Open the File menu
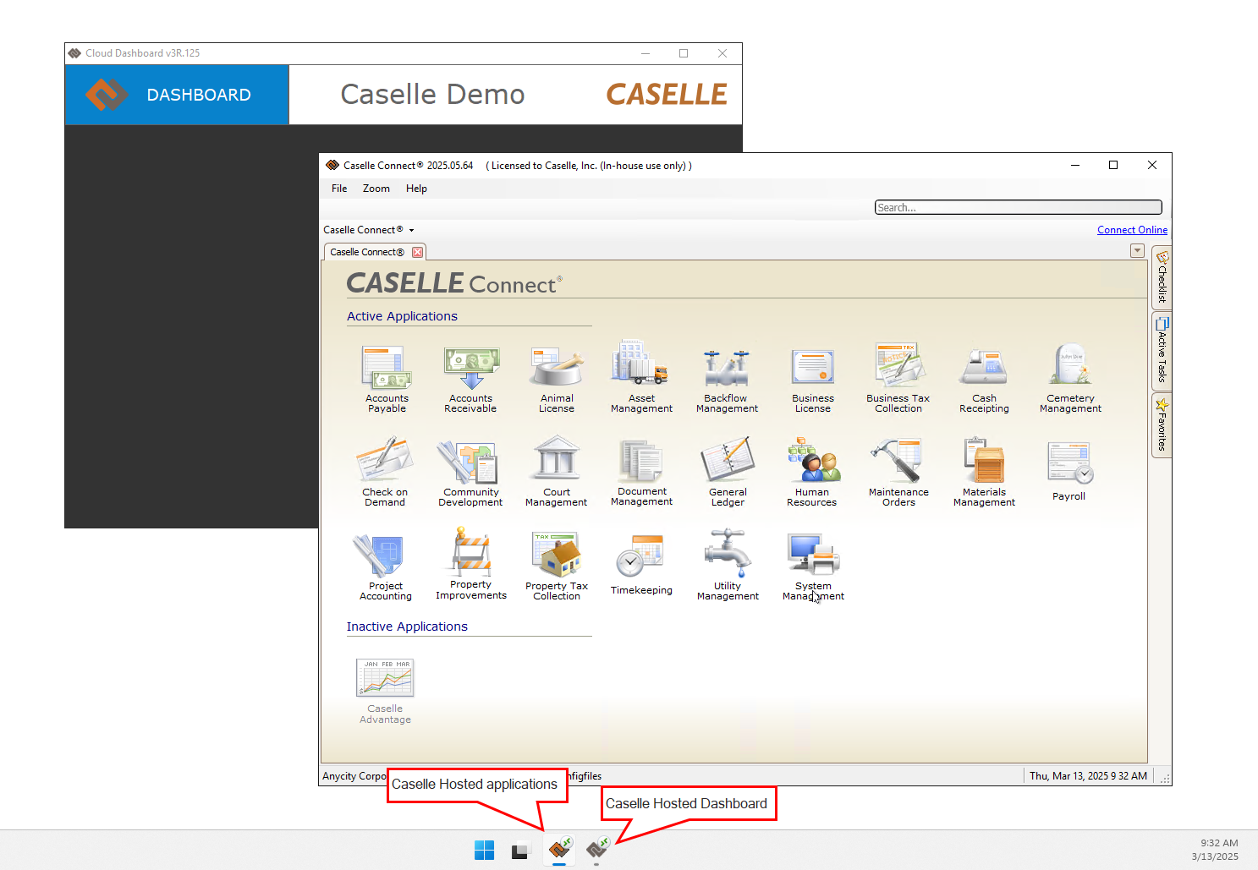This screenshot has width=1258, height=870. (339, 189)
